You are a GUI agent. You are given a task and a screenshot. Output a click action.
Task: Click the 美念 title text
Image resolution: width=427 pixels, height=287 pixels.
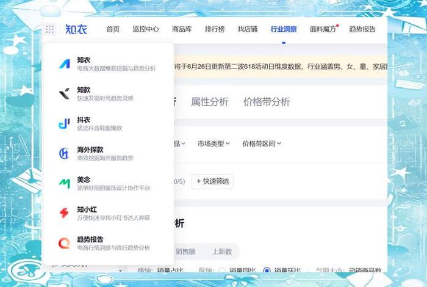(84, 180)
